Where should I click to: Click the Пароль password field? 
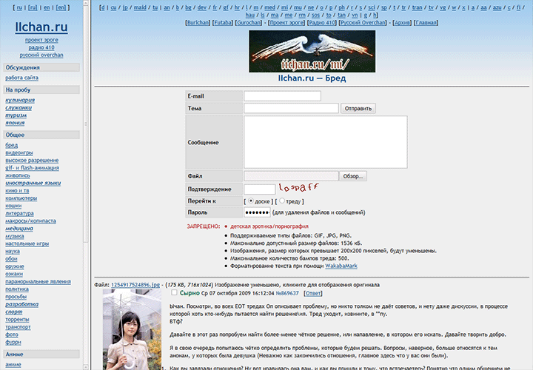point(258,212)
